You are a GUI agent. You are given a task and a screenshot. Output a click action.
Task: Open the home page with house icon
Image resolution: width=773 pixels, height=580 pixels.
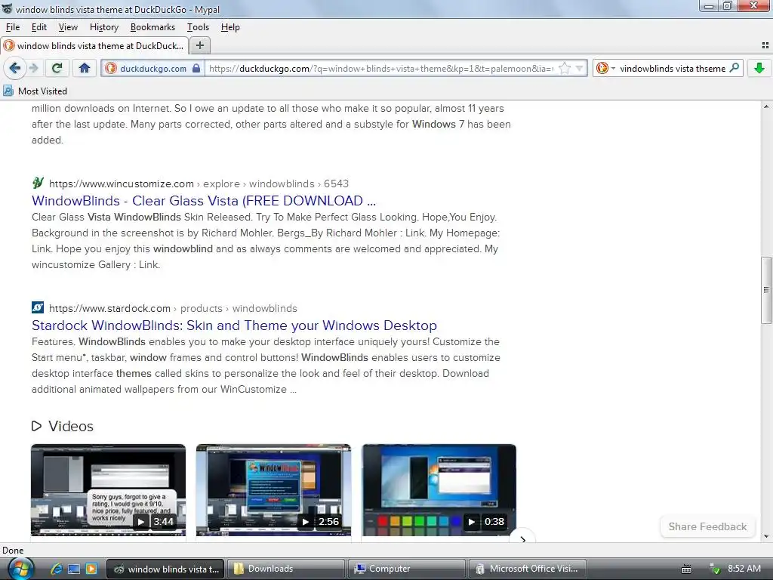[85, 68]
